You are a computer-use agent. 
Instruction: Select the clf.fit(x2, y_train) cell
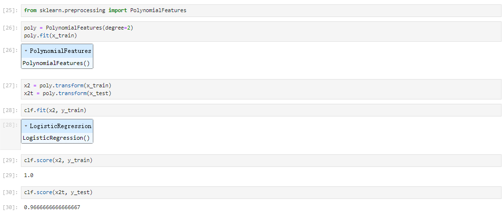[261, 110]
